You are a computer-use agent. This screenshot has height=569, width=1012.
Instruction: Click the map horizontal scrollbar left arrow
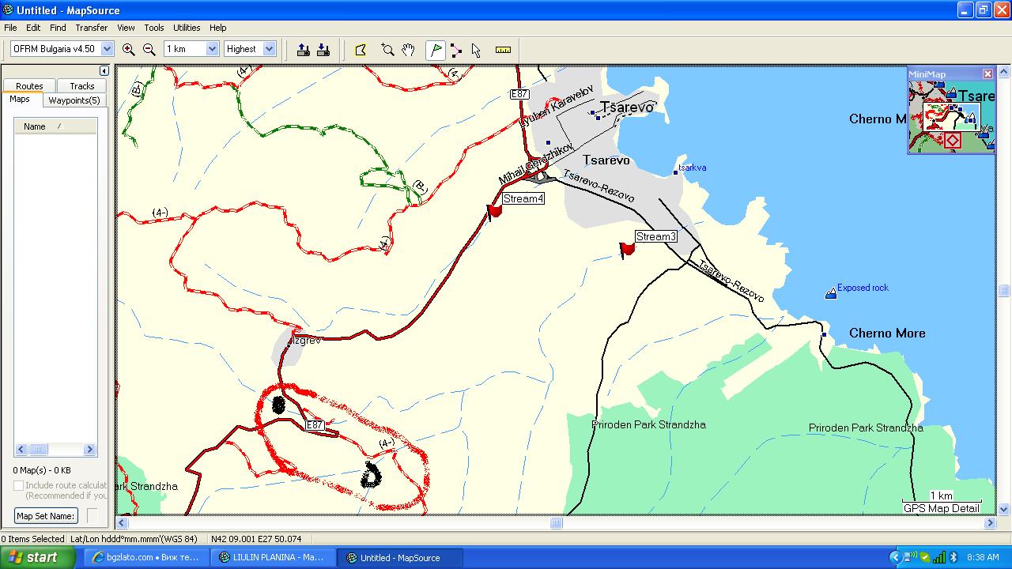point(122,523)
